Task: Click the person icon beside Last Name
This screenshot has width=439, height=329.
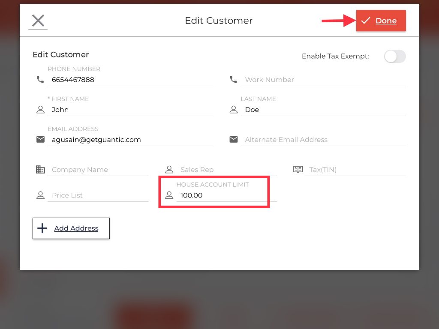Action: pos(233,110)
